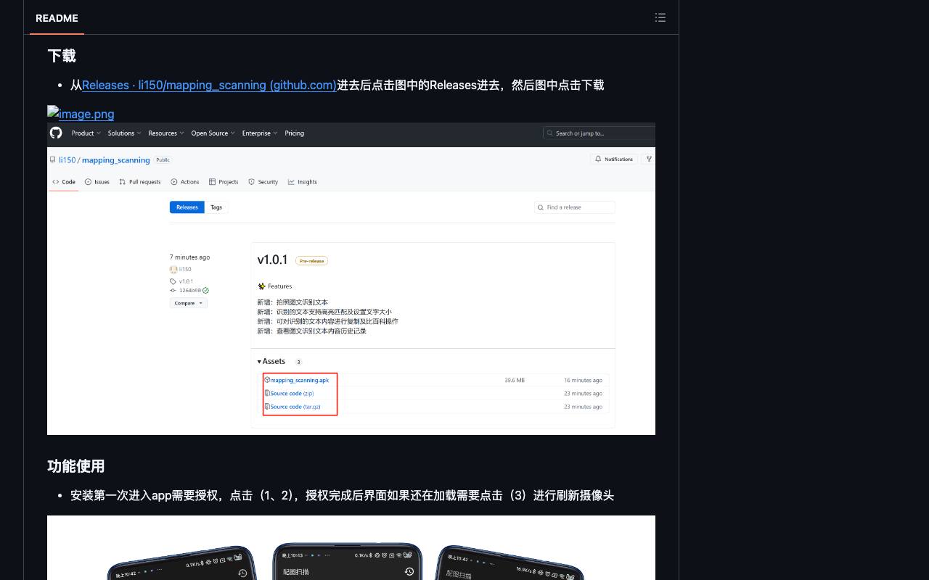Click the commit hash 1264b98
The height and width of the screenshot is (580, 929).
[190, 291]
